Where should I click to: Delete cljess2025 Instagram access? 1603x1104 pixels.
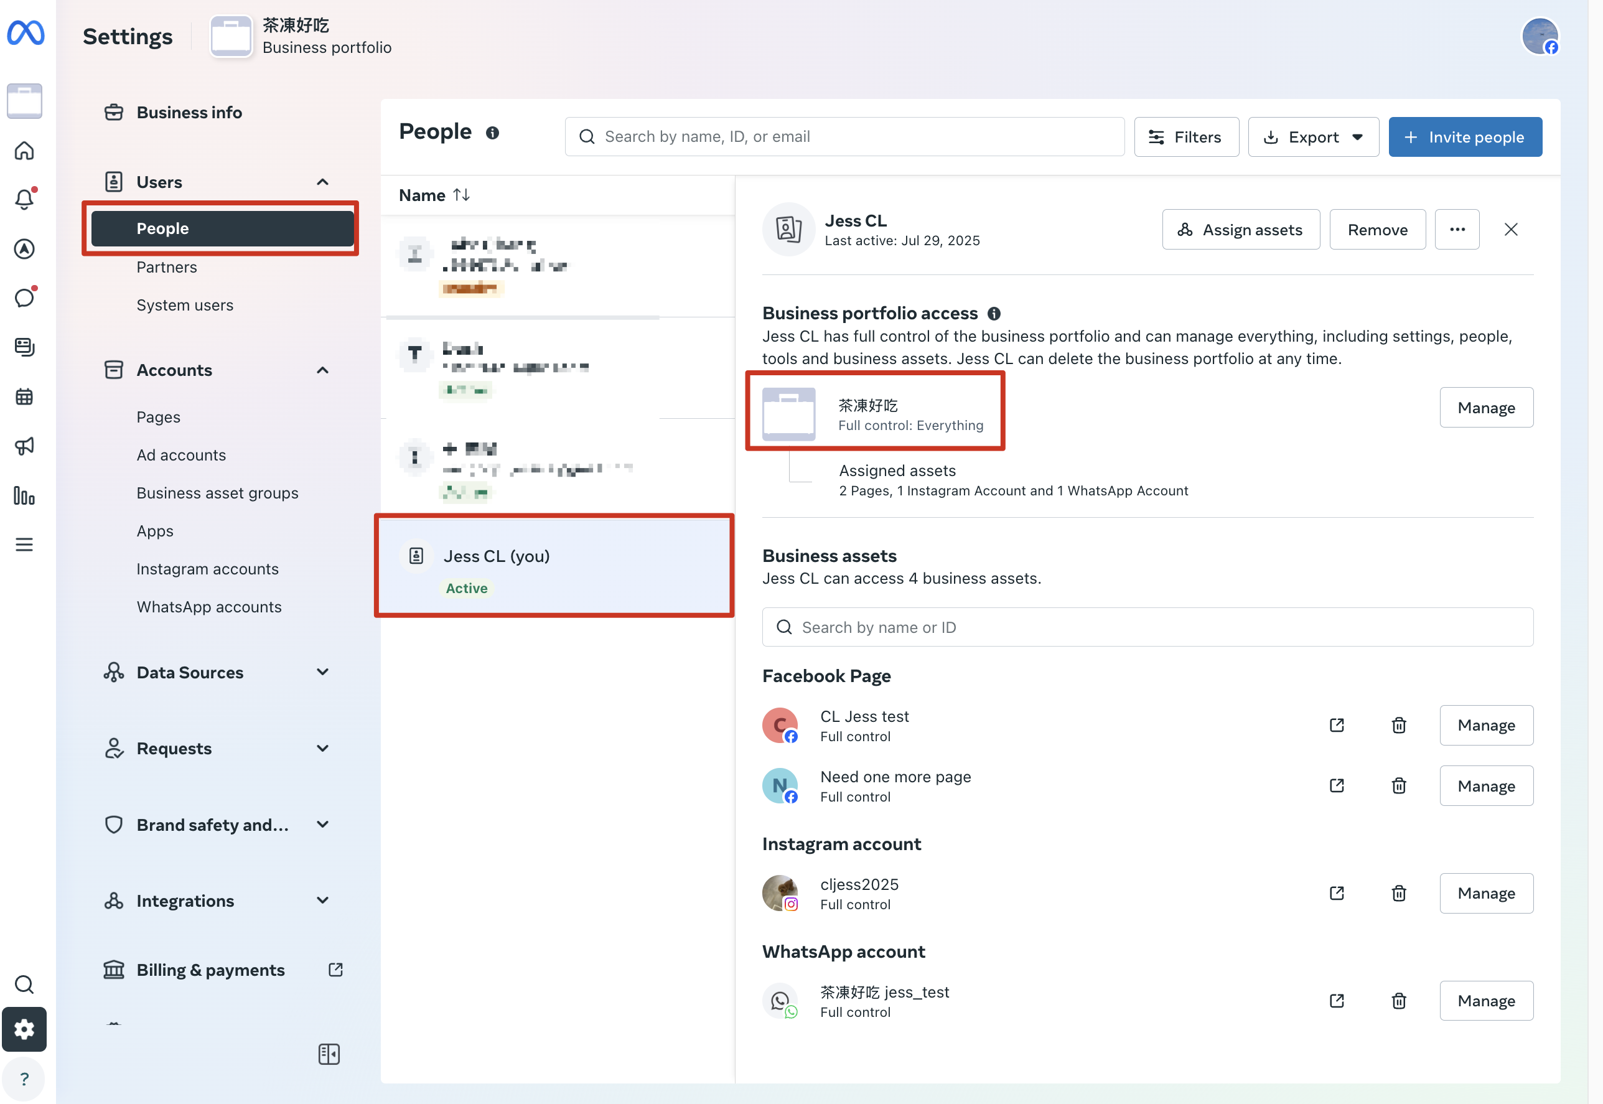pyautogui.click(x=1398, y=893)
